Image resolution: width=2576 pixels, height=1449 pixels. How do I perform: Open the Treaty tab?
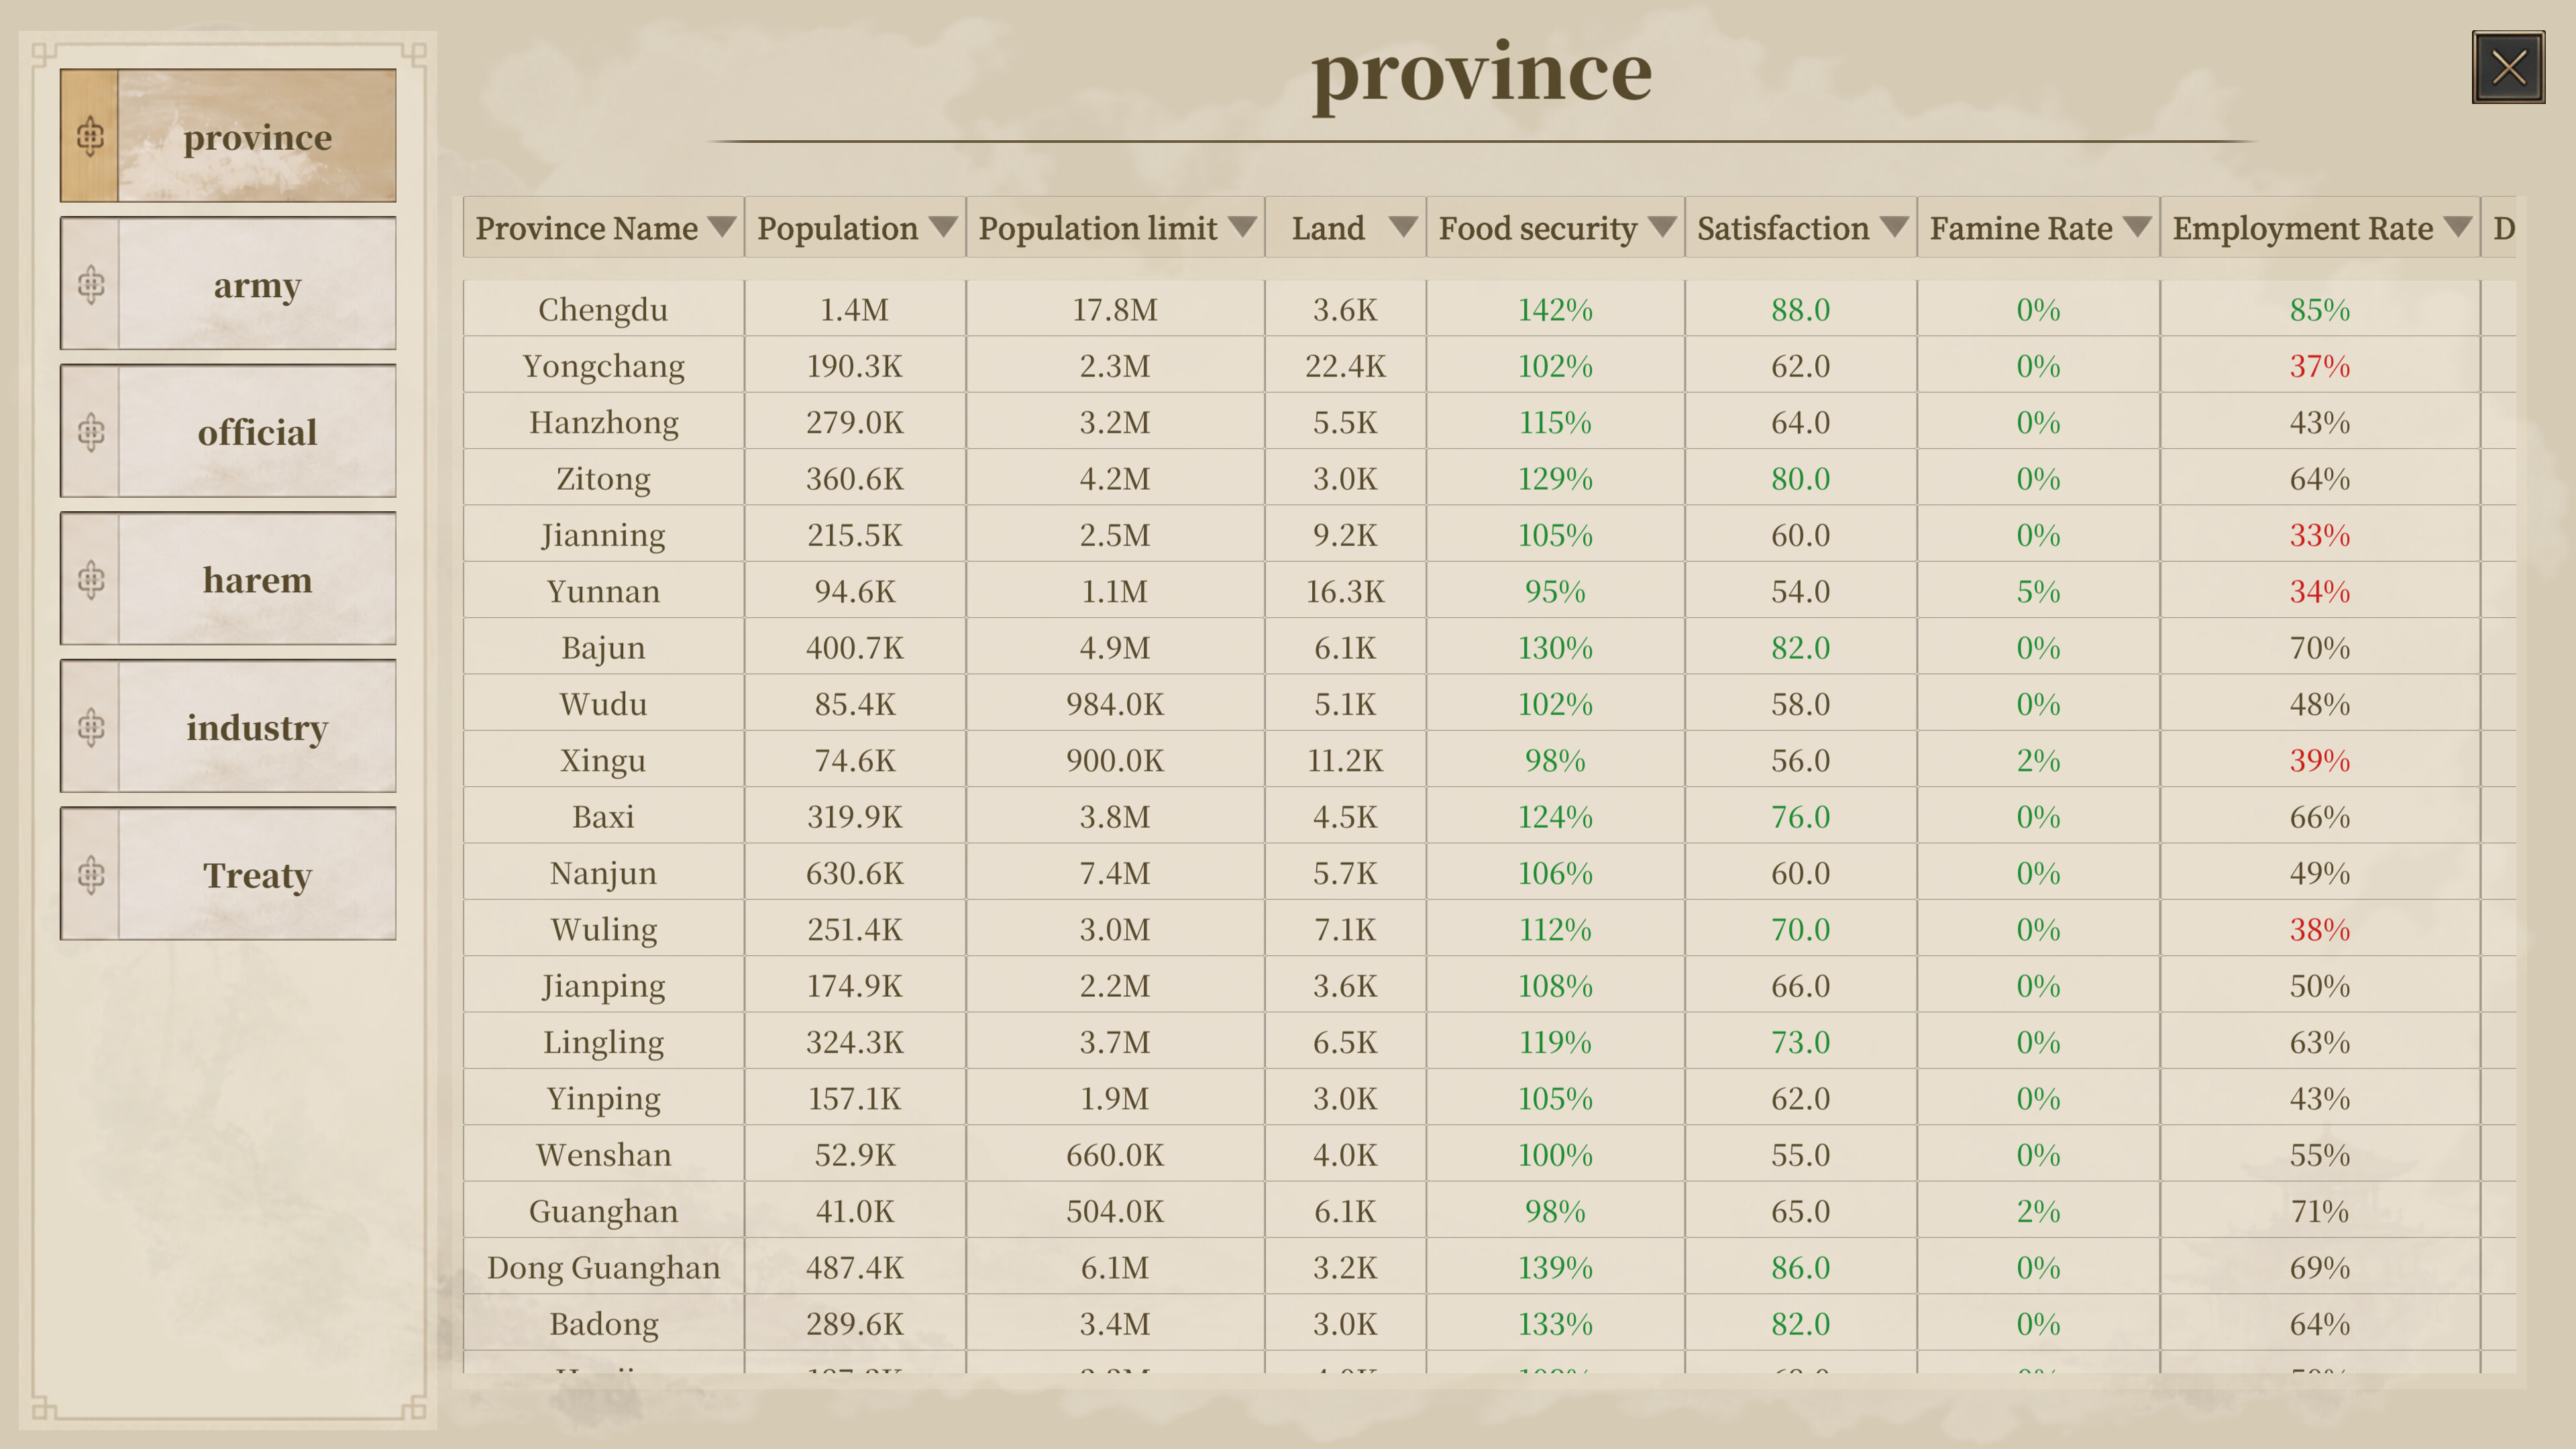pyautogui.click(x=228, y=874)
